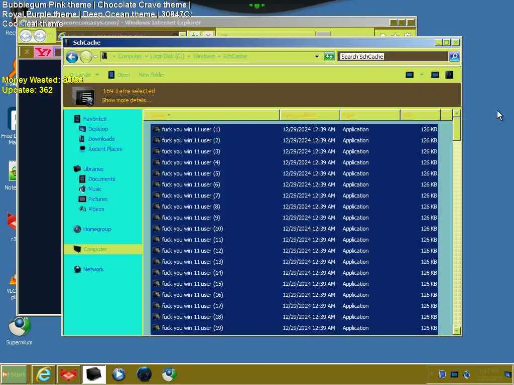514x385 pixels.
Task: Click the dark globe icon on taskbar
Action: [144, 374]
